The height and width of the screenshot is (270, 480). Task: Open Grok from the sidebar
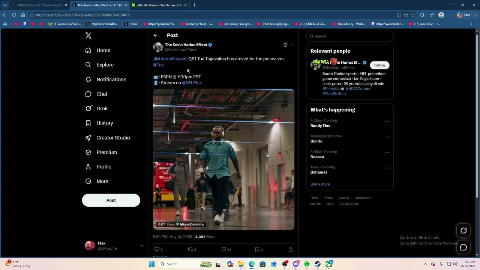(96, 108)
